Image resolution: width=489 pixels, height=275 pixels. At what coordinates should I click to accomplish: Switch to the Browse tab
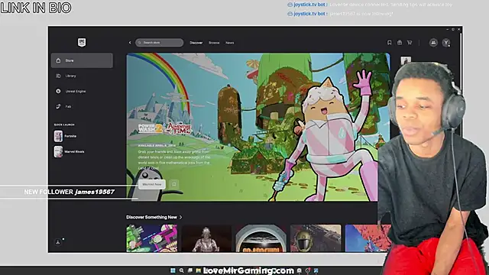[x=214, y=43]
